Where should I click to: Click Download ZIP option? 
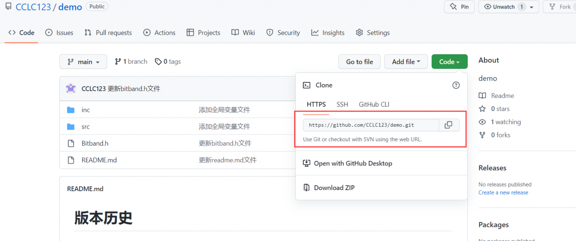coord(334,187)
